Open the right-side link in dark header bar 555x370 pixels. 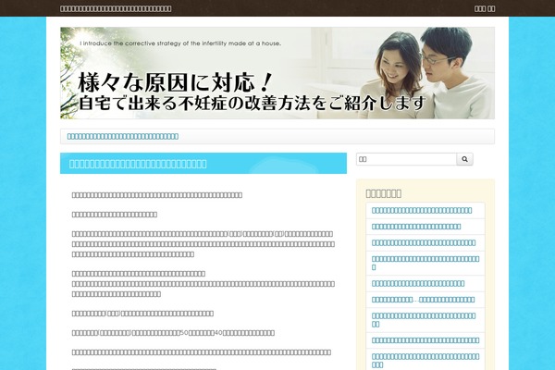(485, 8)
